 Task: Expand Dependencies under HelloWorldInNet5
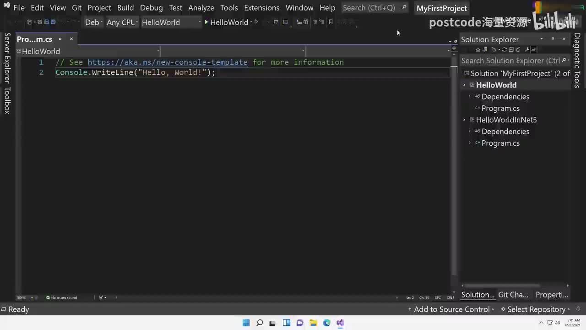click(469, 132)
